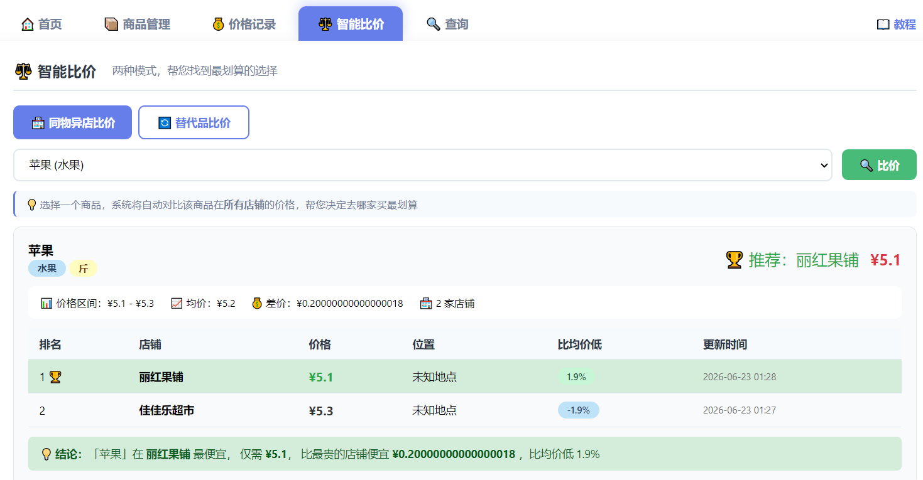
Task: Click 丽红果铺 in the table
Action: click(x=161, y=377)
